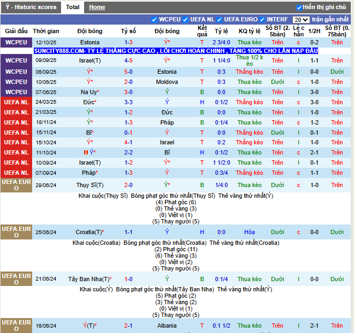Open the Moldova team link
Image resolution: width=354 pixels, height=333 pixels.
167,82
